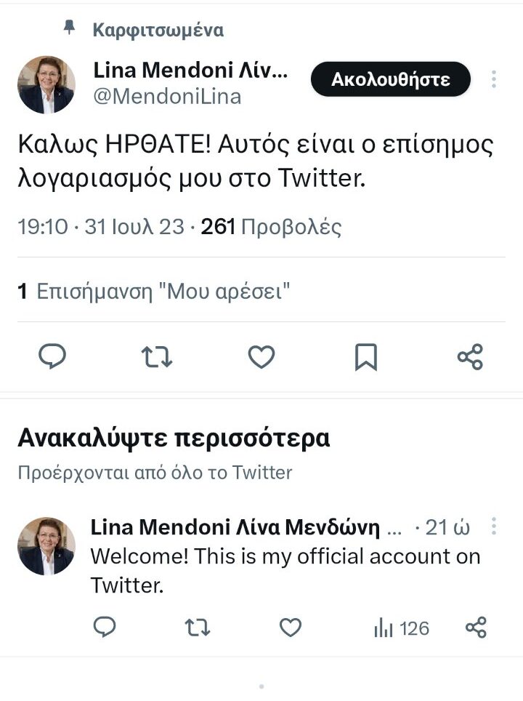
Task: Share the pinned tweet
Action: tap(470, 356)
